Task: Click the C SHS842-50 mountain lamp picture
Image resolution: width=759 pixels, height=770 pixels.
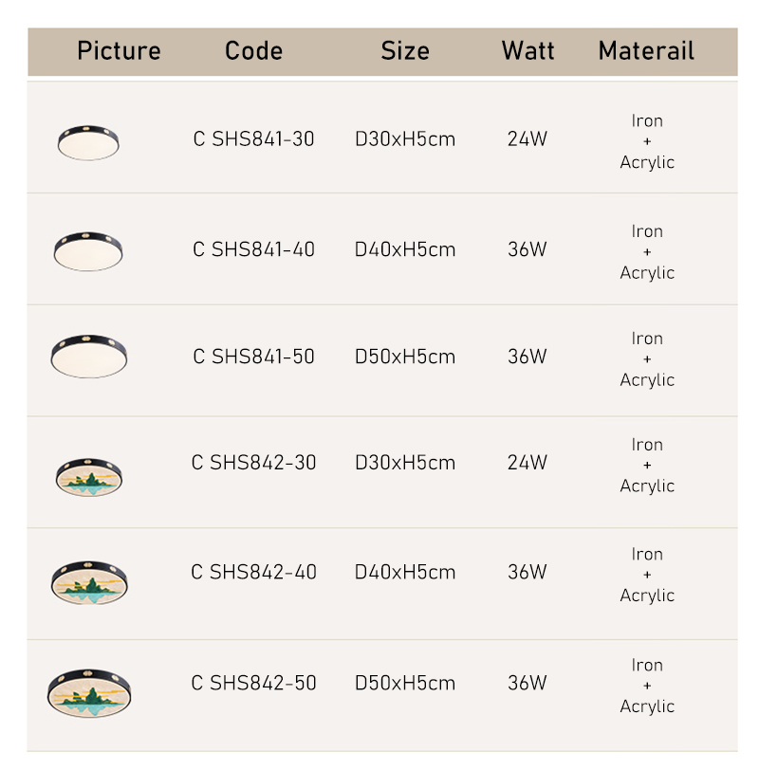Action: pyautogui.click(x=89, y=693)
